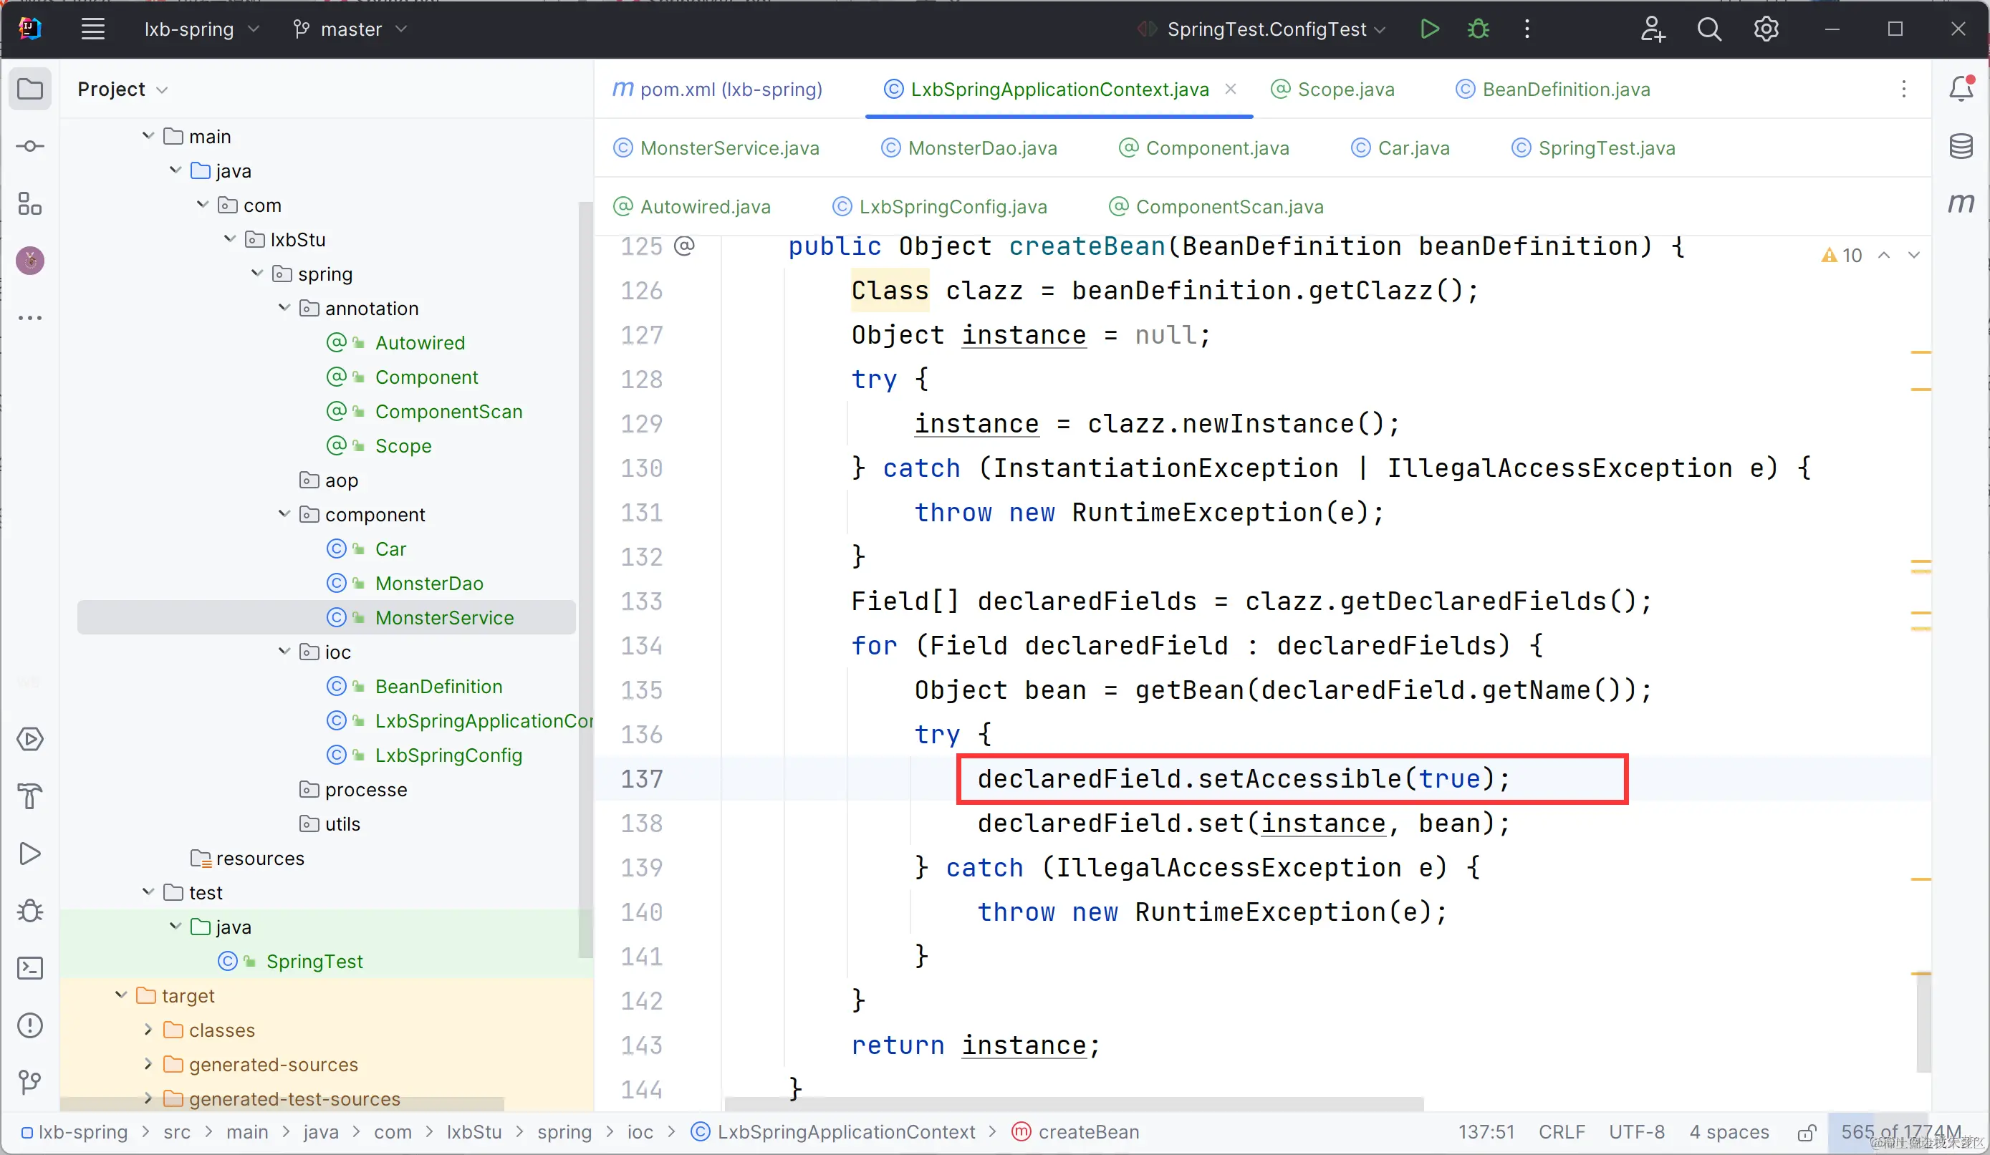Open the Notifications bell
Viewport: 1990px width, 1155px height.
pyautogui.click(x=1961, y=88)
